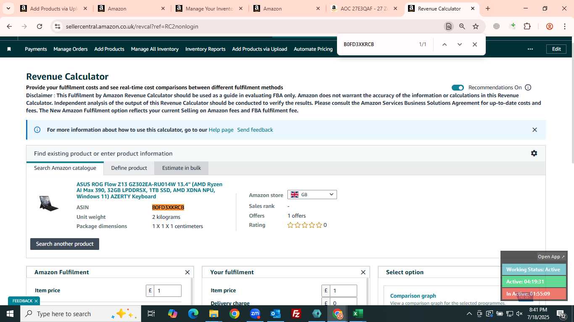Click the Edit button in the navigation bar
This screenshot has height=322, width=574.
(x=556, y=49)
